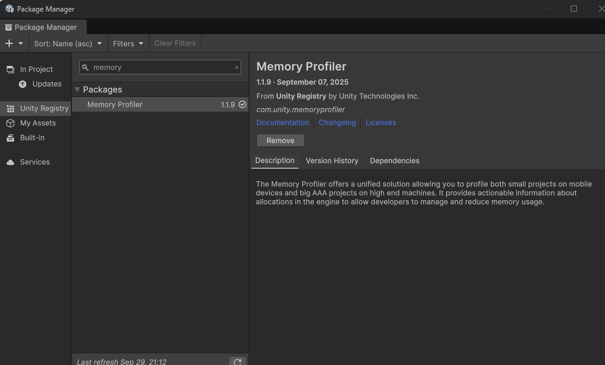Click the Built-in package icon

[x=10, y=138]
